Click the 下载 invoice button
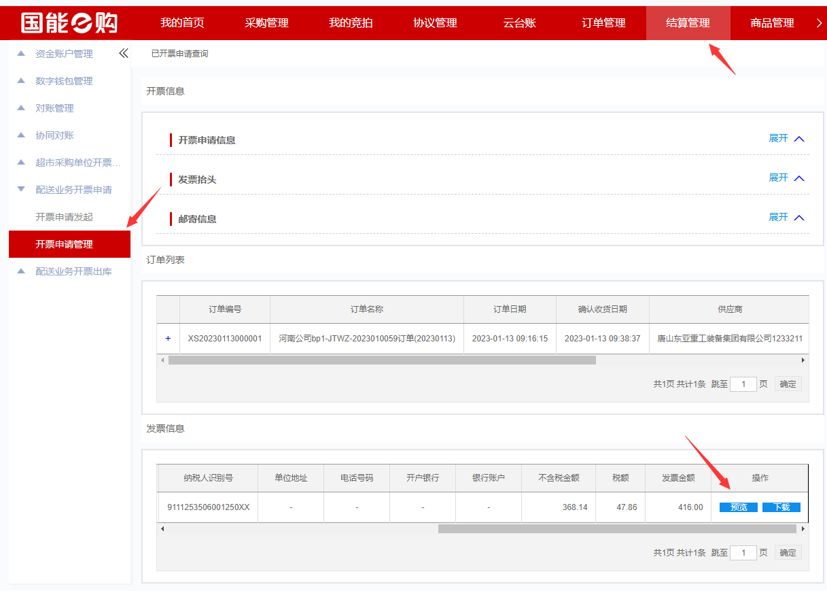827x591 pixels. pyautogui.click(x=781, y=507)
